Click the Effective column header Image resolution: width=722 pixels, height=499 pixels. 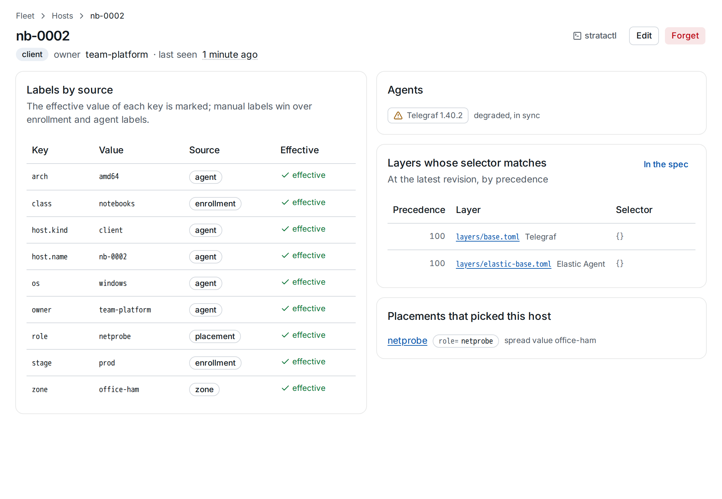pyautogui.click(x=299, y=150)
